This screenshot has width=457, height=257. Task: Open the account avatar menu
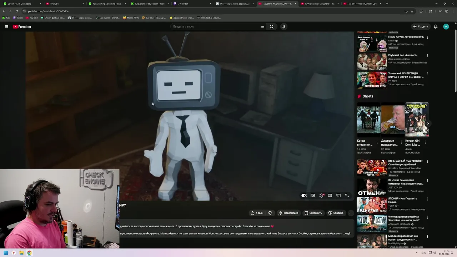pos(446,26)
